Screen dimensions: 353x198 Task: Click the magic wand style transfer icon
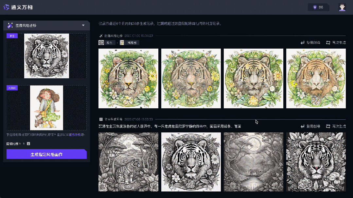pyautogui.click(x=10, y=25)
